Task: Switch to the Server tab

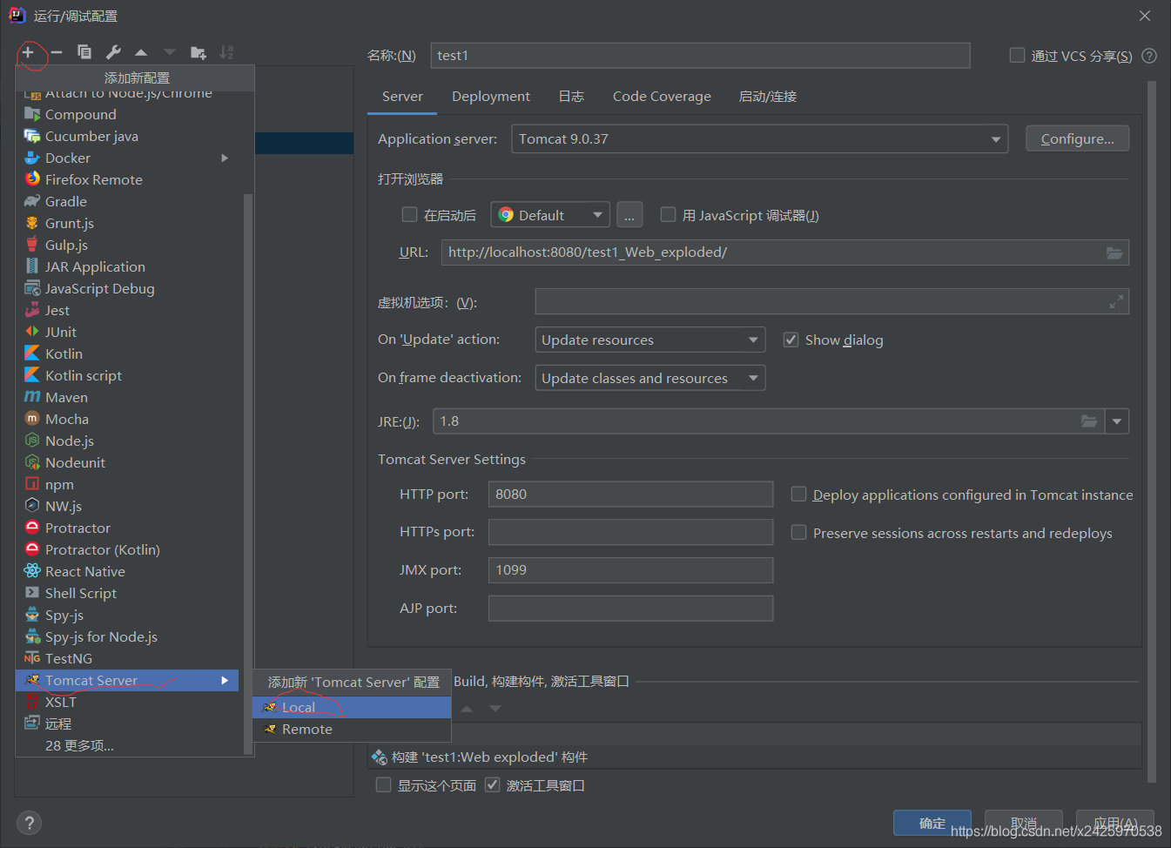Action: coord(402,97)
